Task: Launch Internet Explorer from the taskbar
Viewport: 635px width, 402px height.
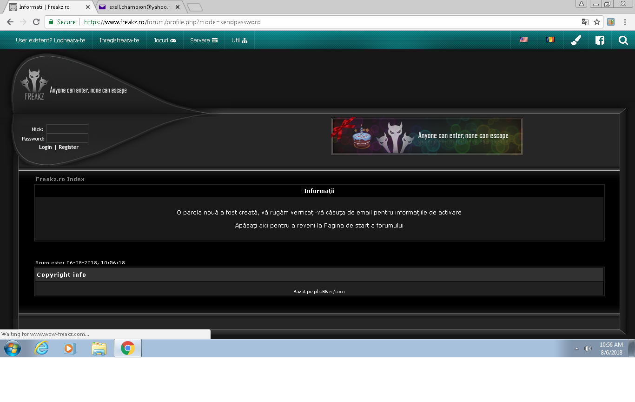Action: (x=41, y=348)
